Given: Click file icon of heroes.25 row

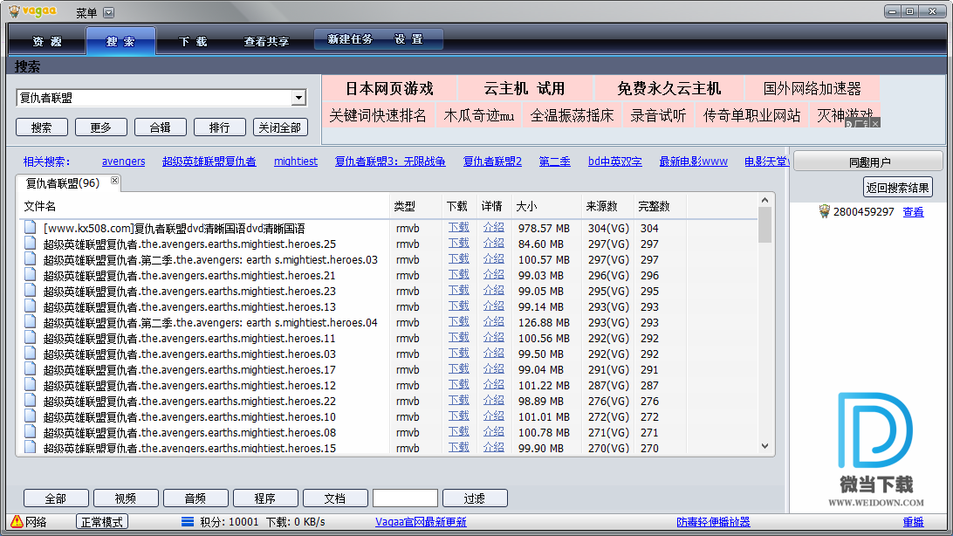Looking at the screenshot, I should pos(30,243).
